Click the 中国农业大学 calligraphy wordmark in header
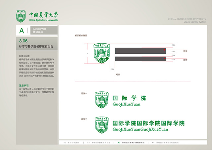This screenshot has height=150, width=212. [x=43, y=15]
